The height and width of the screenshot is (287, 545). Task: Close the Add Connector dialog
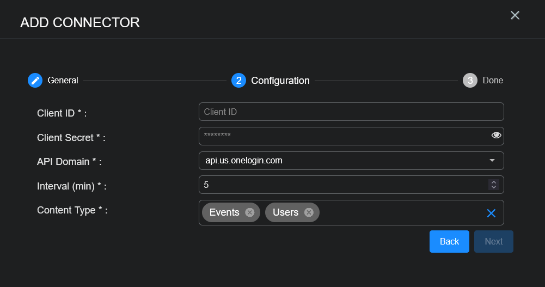point(515,15)
